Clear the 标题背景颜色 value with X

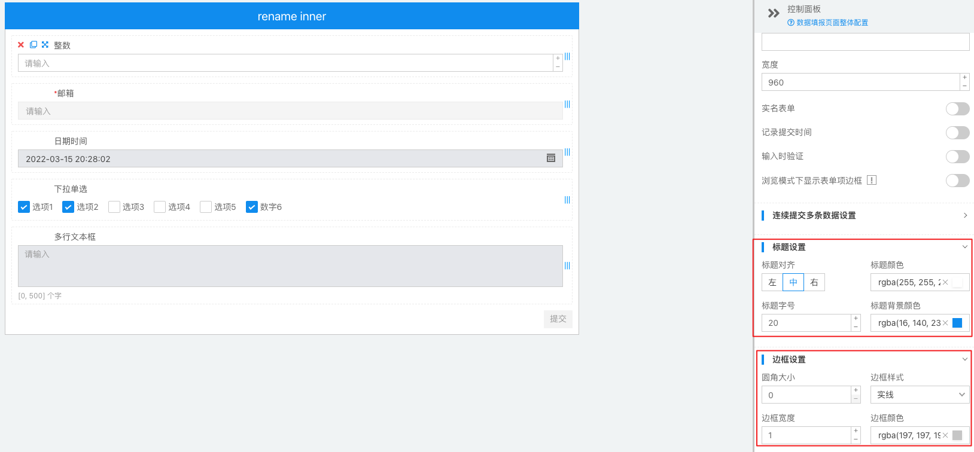pos(945,323)
